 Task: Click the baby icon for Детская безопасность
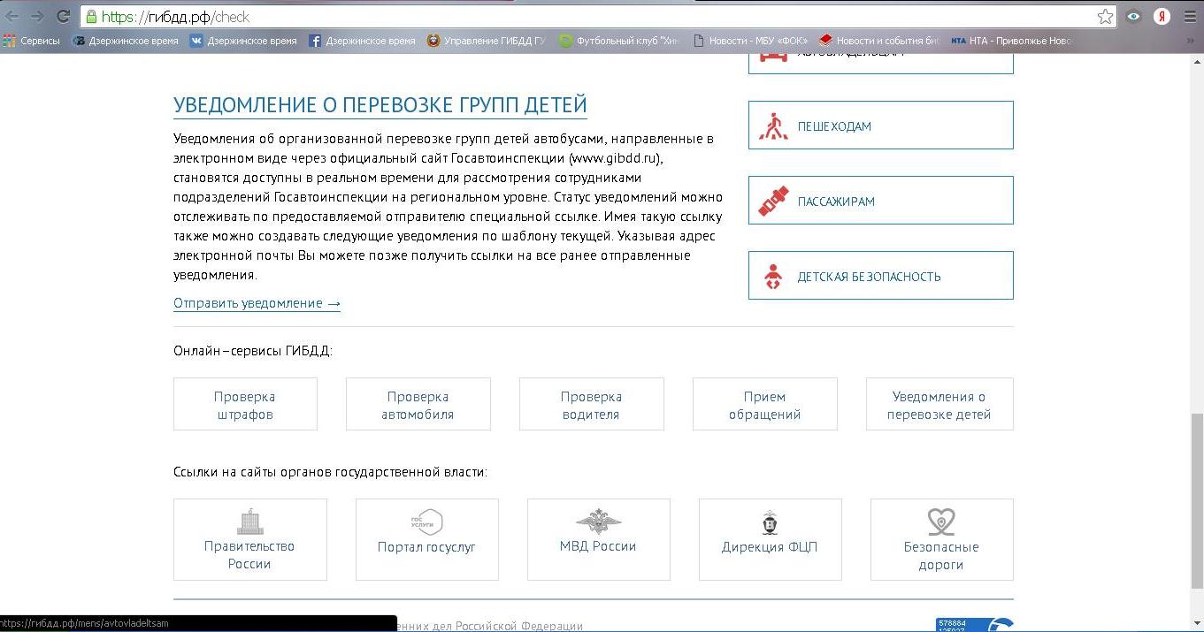[773, 277]
